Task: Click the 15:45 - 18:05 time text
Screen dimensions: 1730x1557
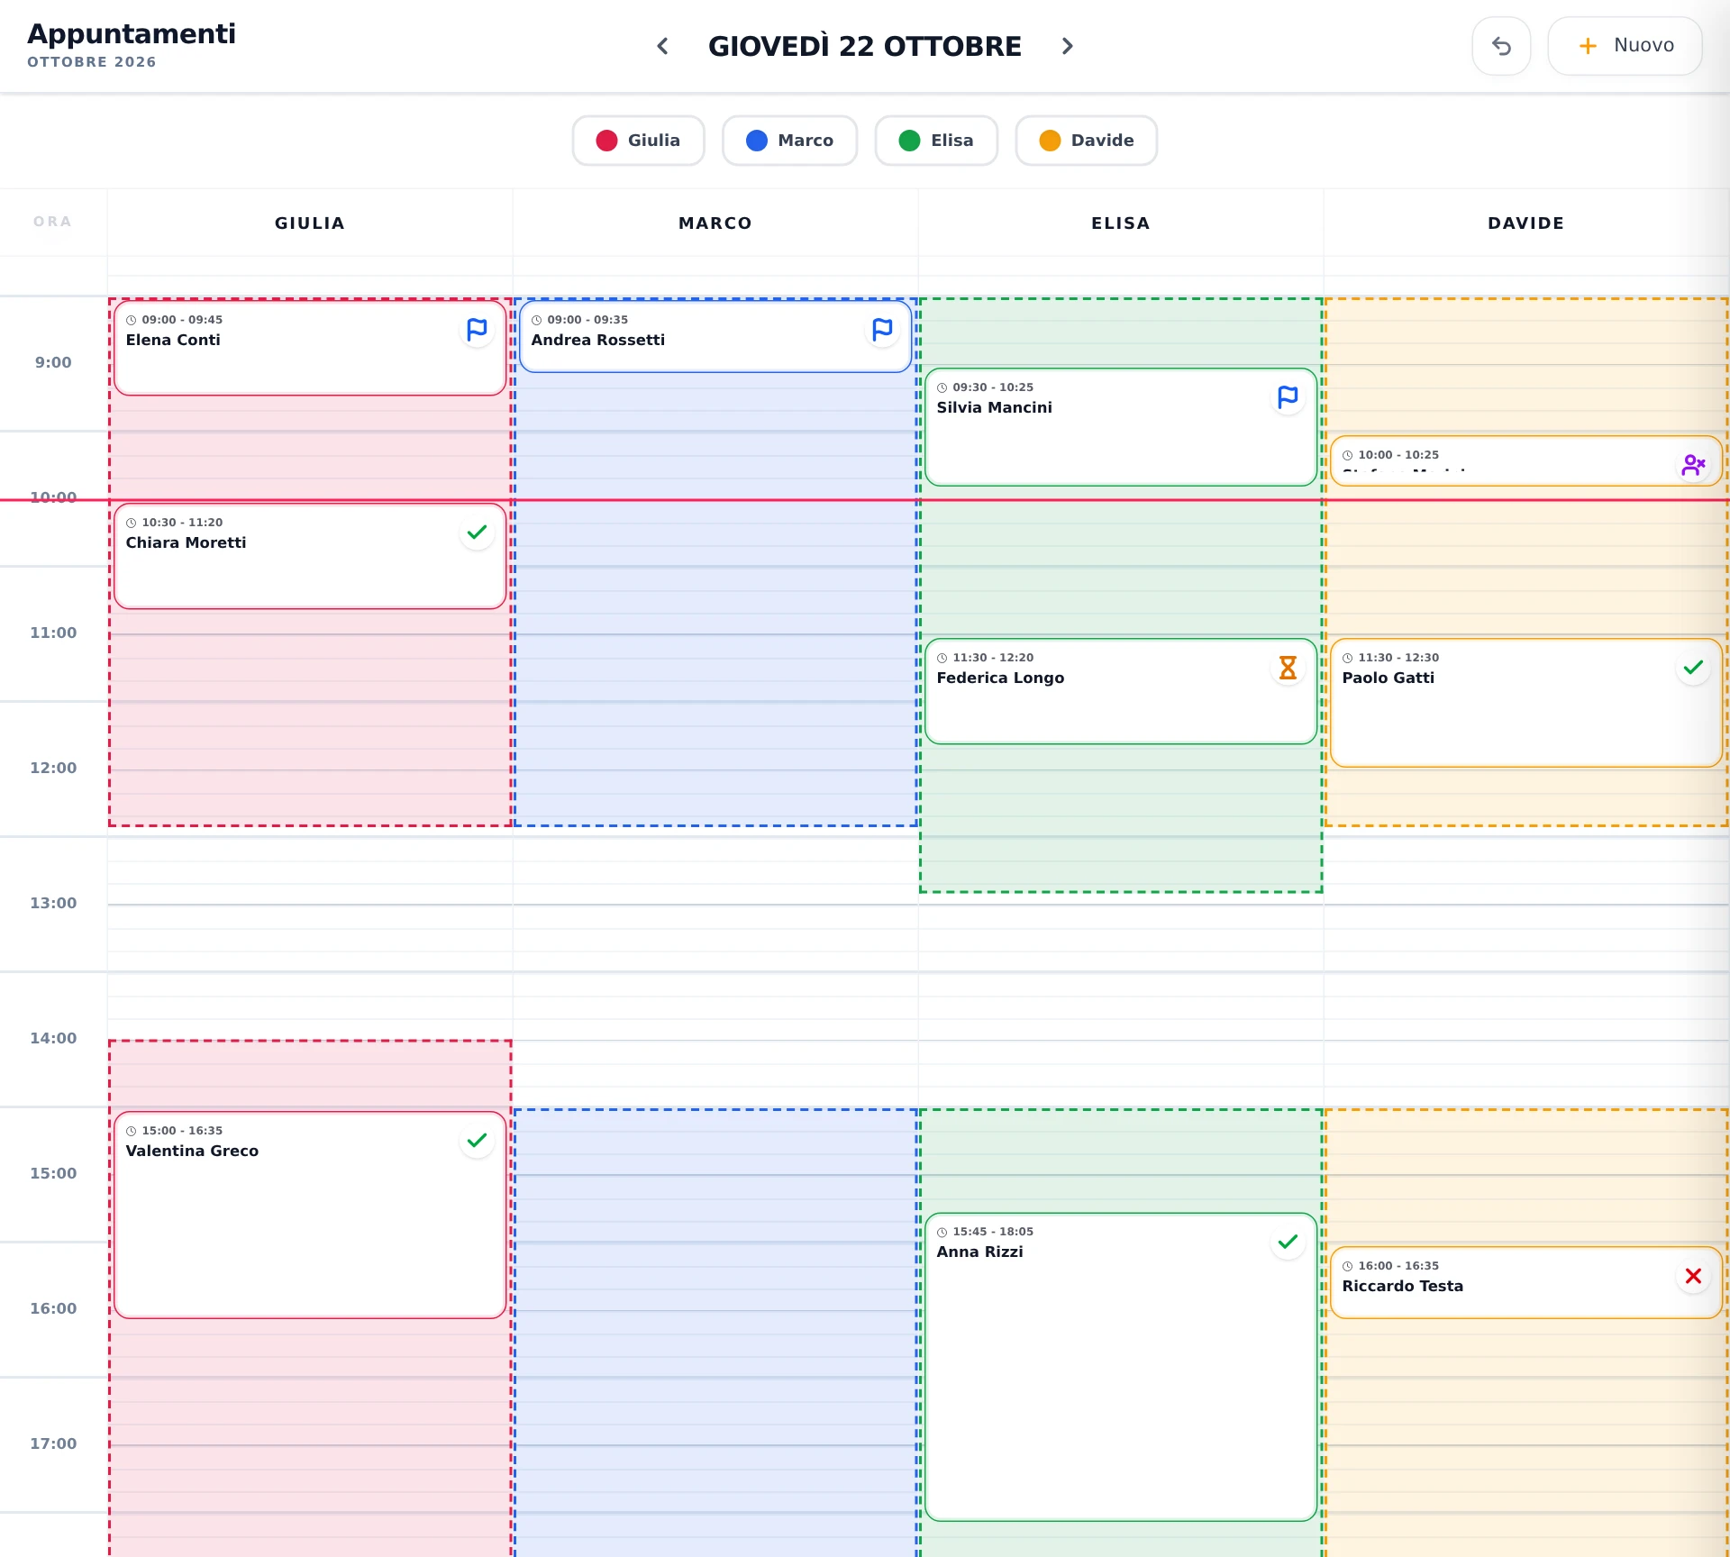Action: coord(993,1232)
